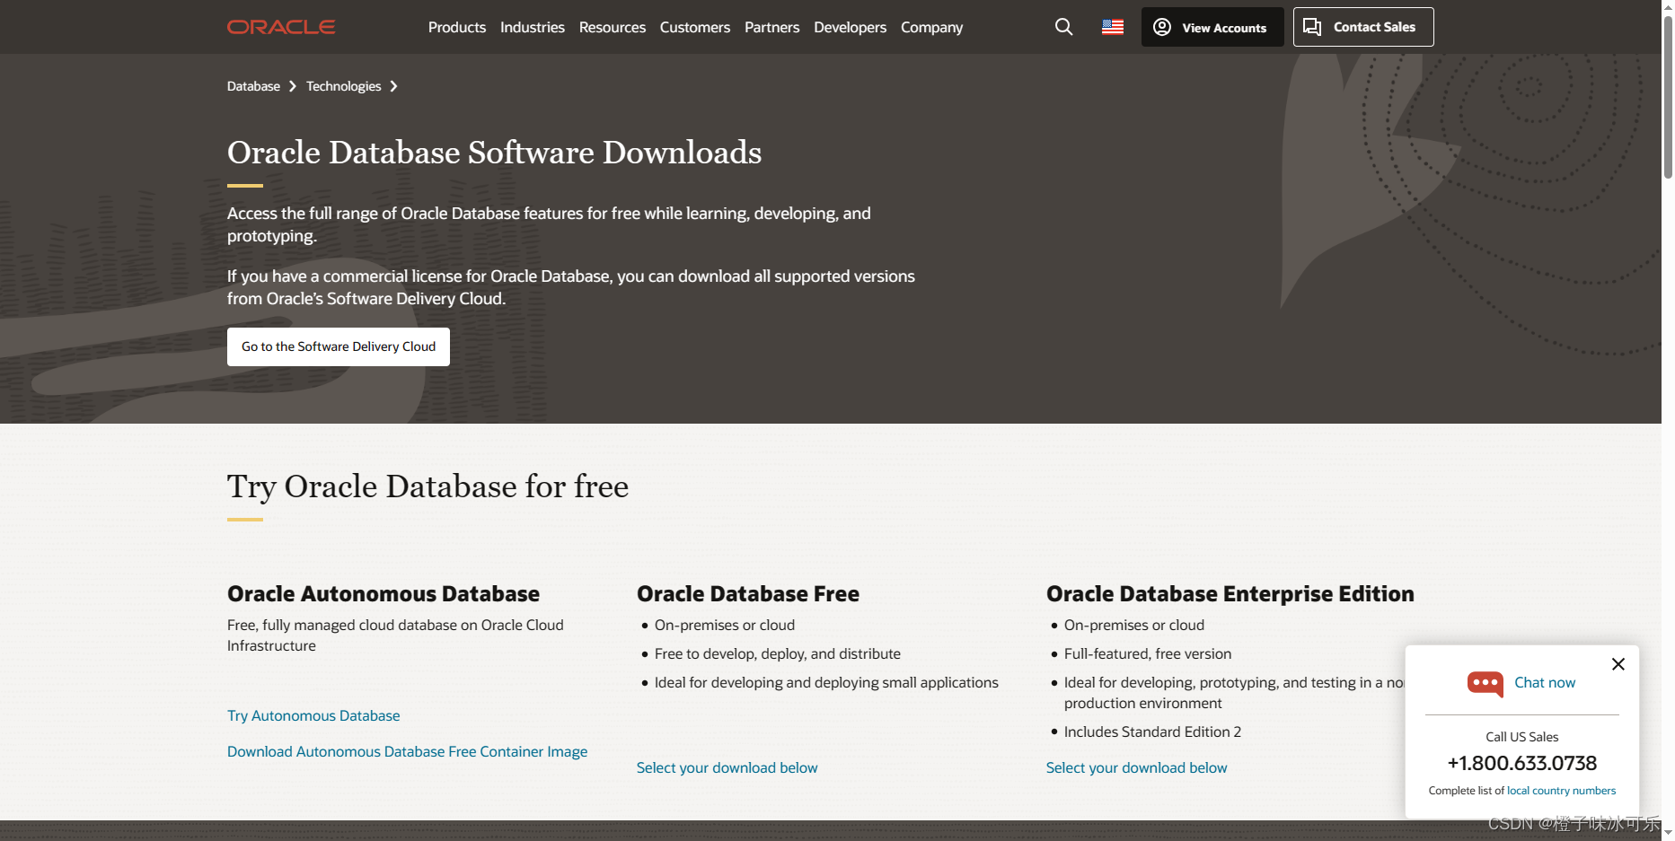Open the Company menu

tap(931, 27)
